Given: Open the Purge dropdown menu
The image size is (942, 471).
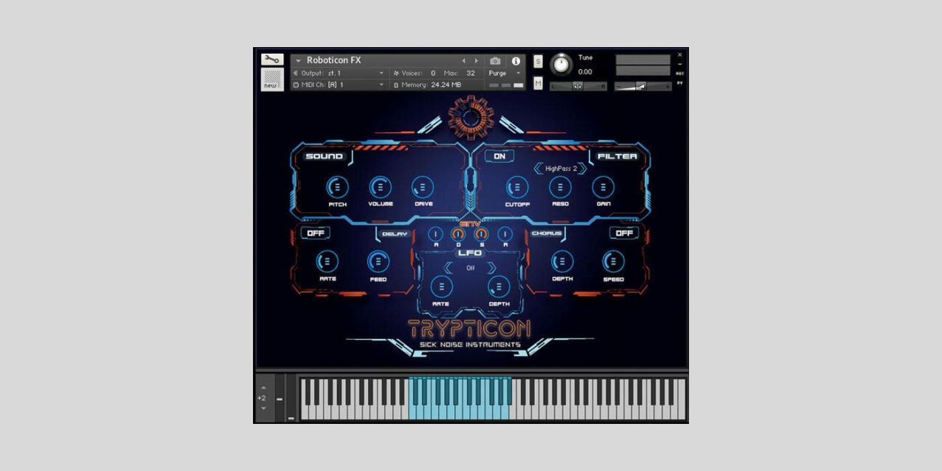Looking at the screenshot, I should click(x=505, y=73).
